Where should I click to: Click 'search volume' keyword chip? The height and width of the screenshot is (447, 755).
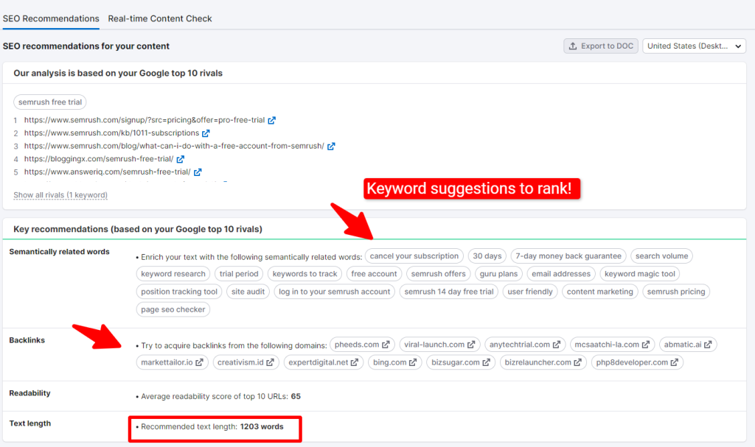coord(661,256)
